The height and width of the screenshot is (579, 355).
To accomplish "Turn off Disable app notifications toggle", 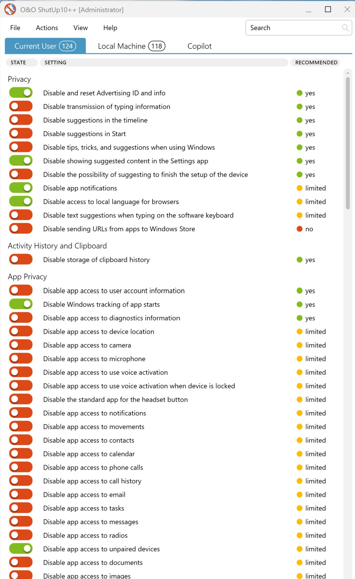I will (21, 188).
